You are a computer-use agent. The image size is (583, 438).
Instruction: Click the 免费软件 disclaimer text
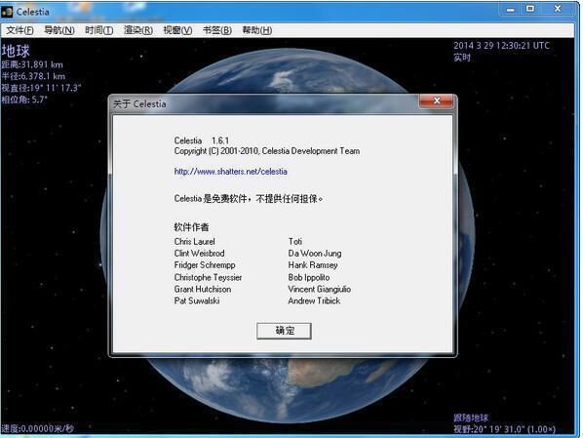pyautogui.click(x=248, y=199)
